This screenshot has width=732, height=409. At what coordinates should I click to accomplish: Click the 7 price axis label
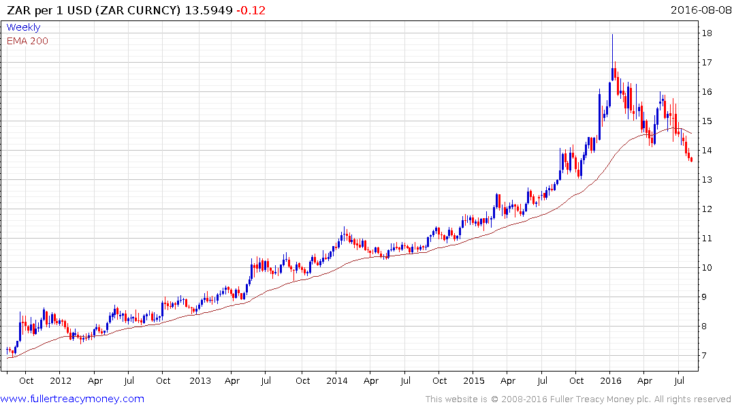[x=704, y=356]
